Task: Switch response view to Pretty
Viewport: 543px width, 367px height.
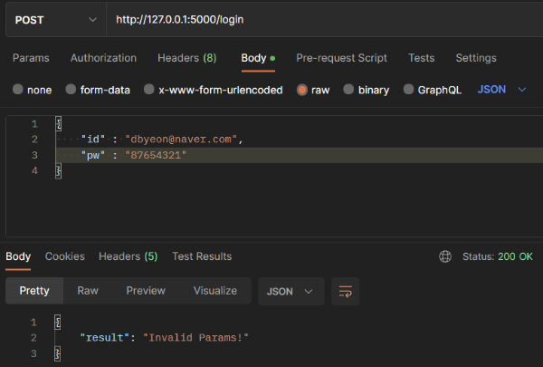Action: click(x=34, y=291)
